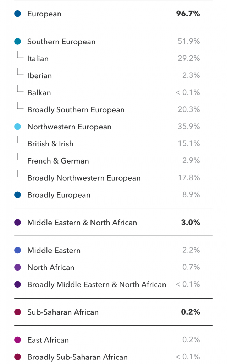Click the violet North African dot
Image resolution: width=227 pixels, height=364 pixels.
(x=18, y=267)
